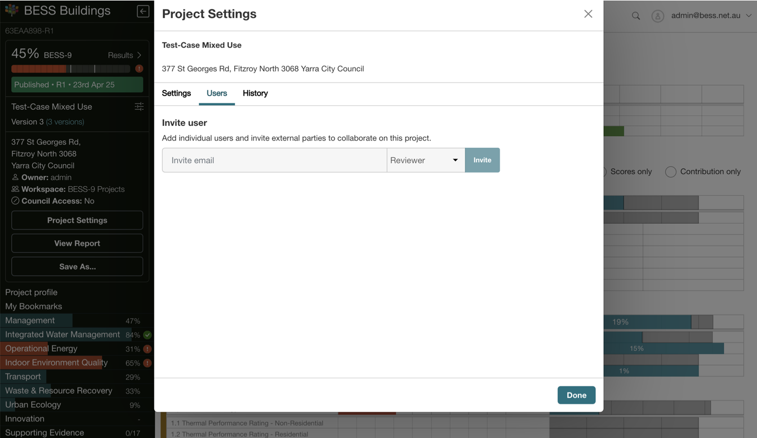This screenshot has height=438, width=757.
Task: Click the BESS Buildings logo icon
Action: [12, 10]
